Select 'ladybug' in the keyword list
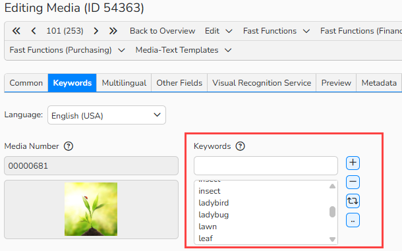The image size is (402, 251). coord(262,215)
